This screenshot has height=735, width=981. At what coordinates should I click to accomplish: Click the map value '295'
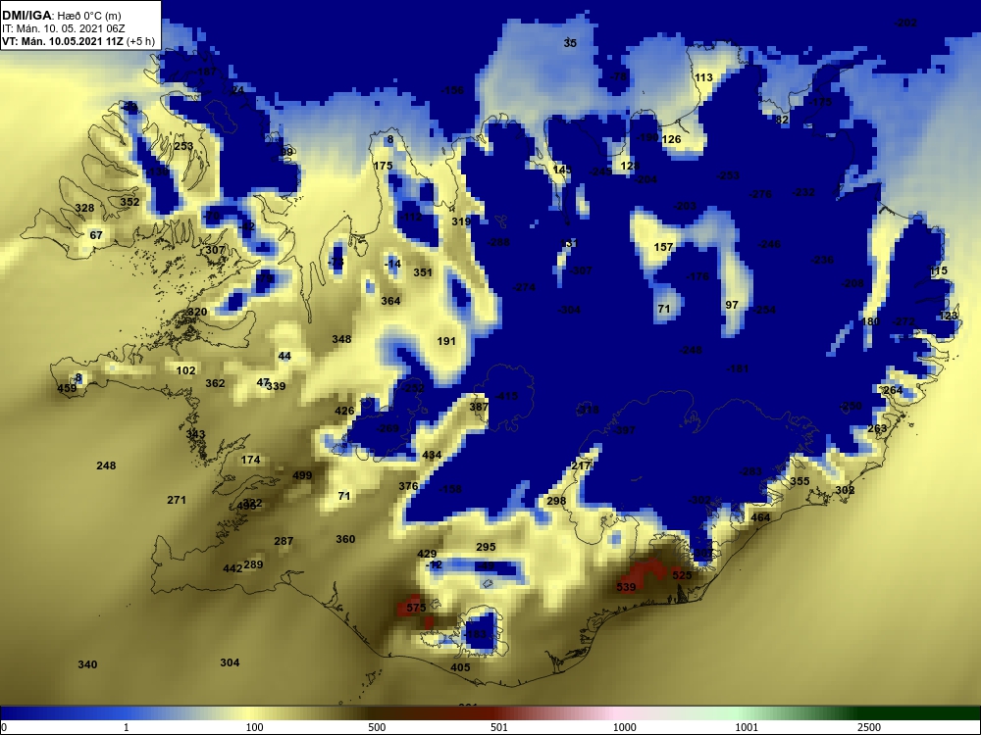[486, 547]
